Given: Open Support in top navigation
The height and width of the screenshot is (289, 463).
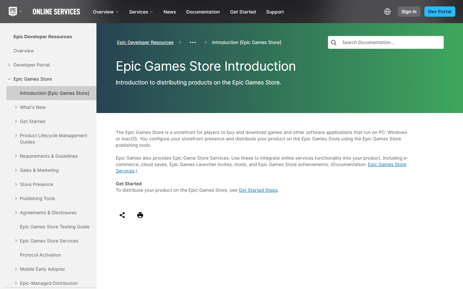Looking at the screenshot, I should point(275,12).
